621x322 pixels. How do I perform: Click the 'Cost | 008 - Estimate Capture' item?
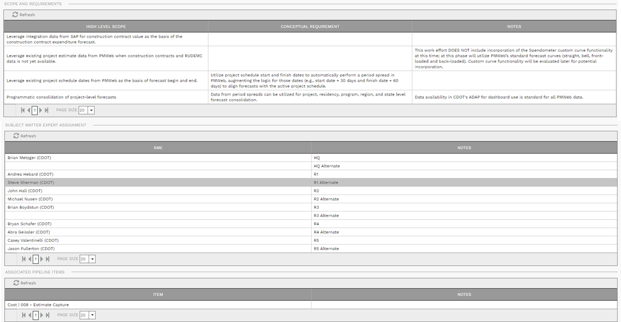coord(158,305)
